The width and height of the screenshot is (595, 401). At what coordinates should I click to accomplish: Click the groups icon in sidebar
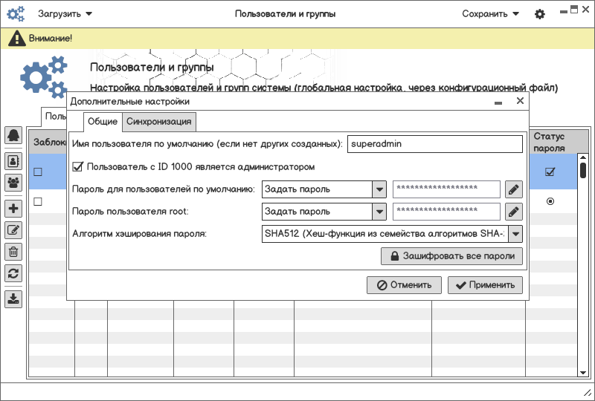pyautogui.click(x=13, y=181)
